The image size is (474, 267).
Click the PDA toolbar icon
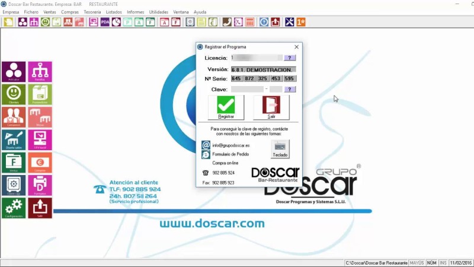point(105,22)
